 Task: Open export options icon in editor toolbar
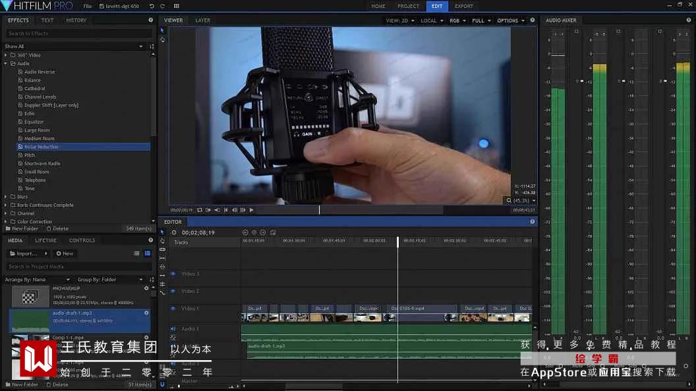[273, 232]
